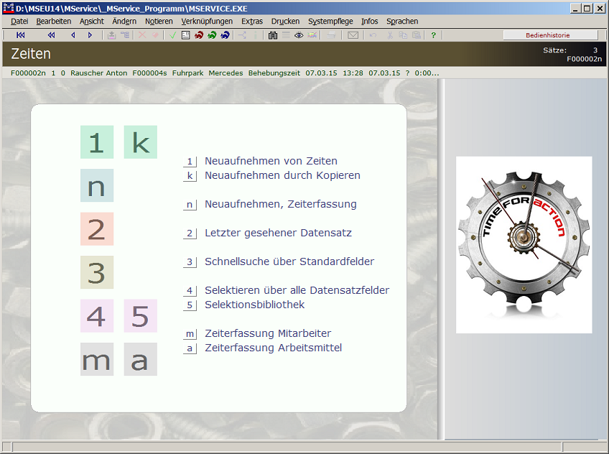
Task: Click the large 'k' copy tile
Action: tap(140, 142)
